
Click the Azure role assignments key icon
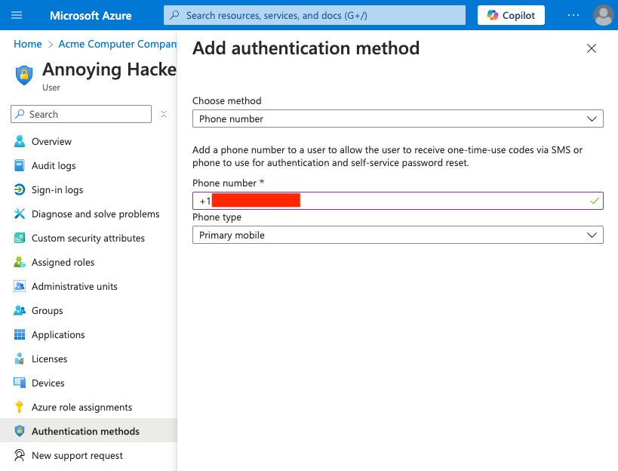(x=20, y=407)
